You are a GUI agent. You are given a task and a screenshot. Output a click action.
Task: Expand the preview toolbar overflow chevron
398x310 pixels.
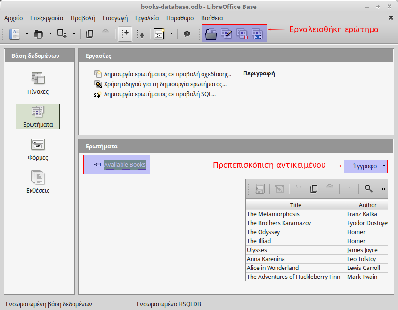click(383, 189)
